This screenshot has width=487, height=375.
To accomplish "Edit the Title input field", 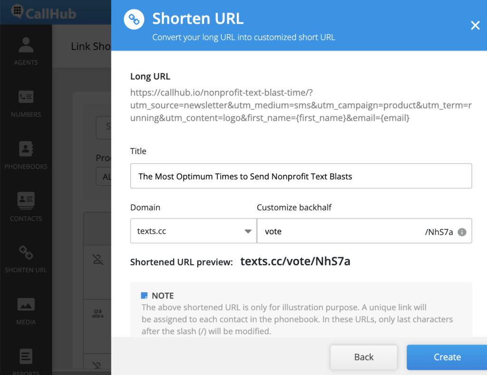I will click(301, 176).
